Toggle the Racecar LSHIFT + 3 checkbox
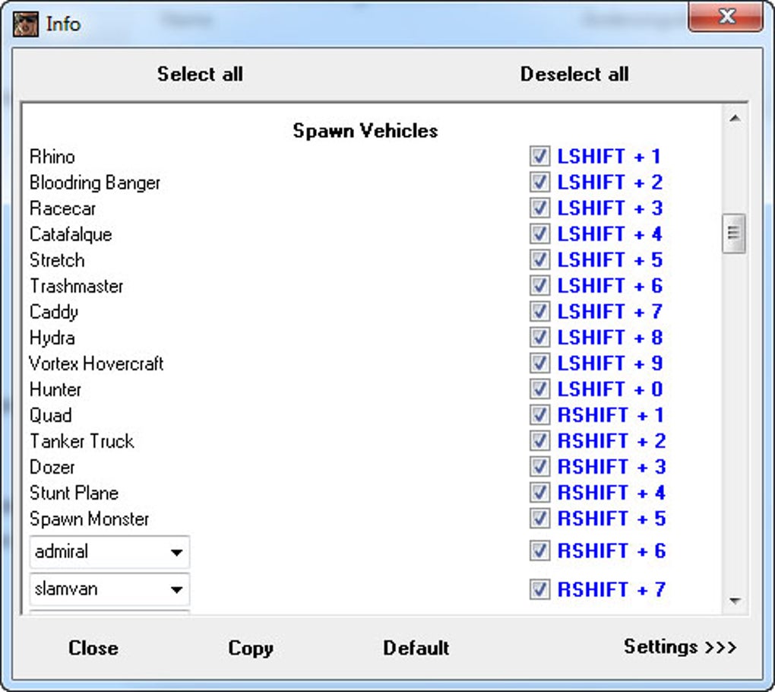The image size is (775, 692). [539, 208]
